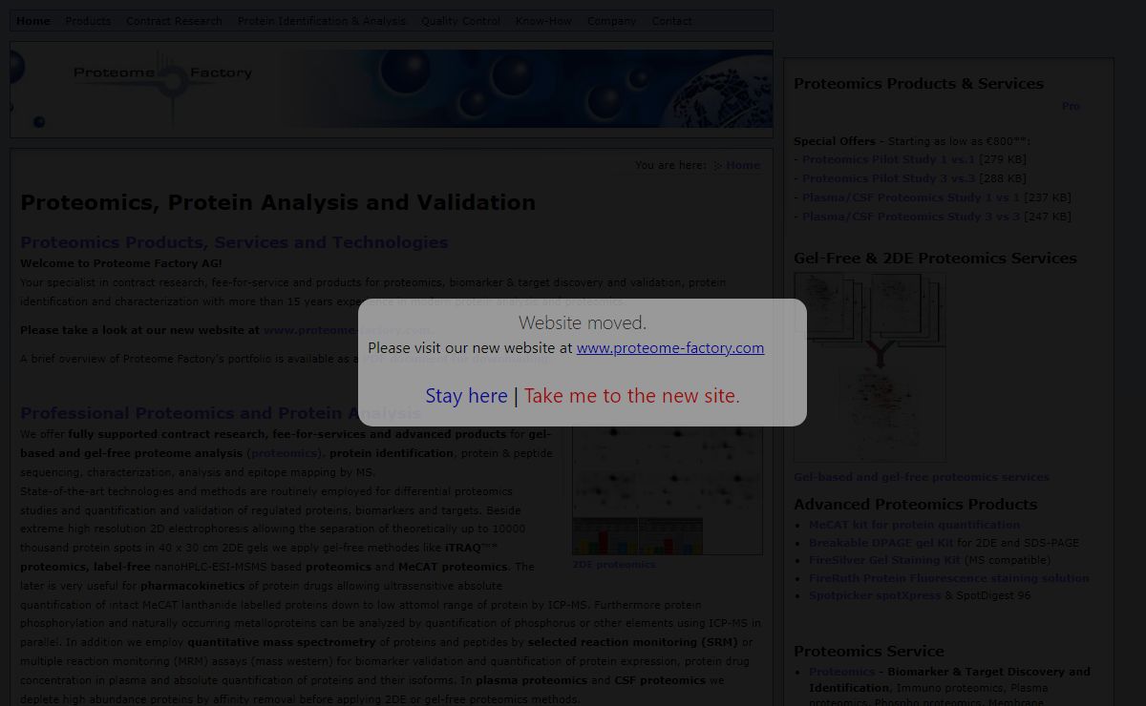Viewport: 1146px width, 706px height.
Task: Click Proteomics, Protein Analysis and Validation title
Action: coord(278,202)
